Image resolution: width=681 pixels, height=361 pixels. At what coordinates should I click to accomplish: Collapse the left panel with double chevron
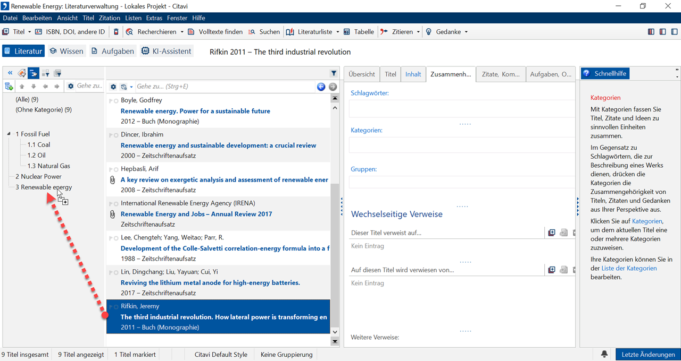(x=10, y=73)
